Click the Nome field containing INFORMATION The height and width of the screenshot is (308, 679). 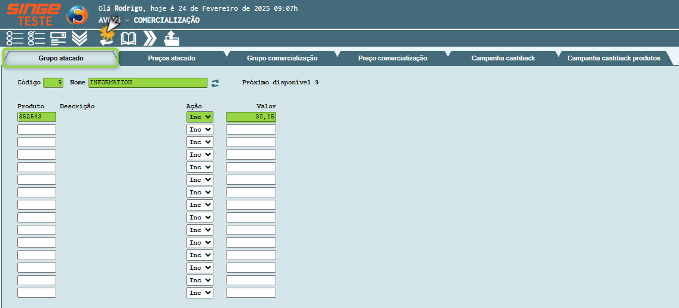[148, 83]
